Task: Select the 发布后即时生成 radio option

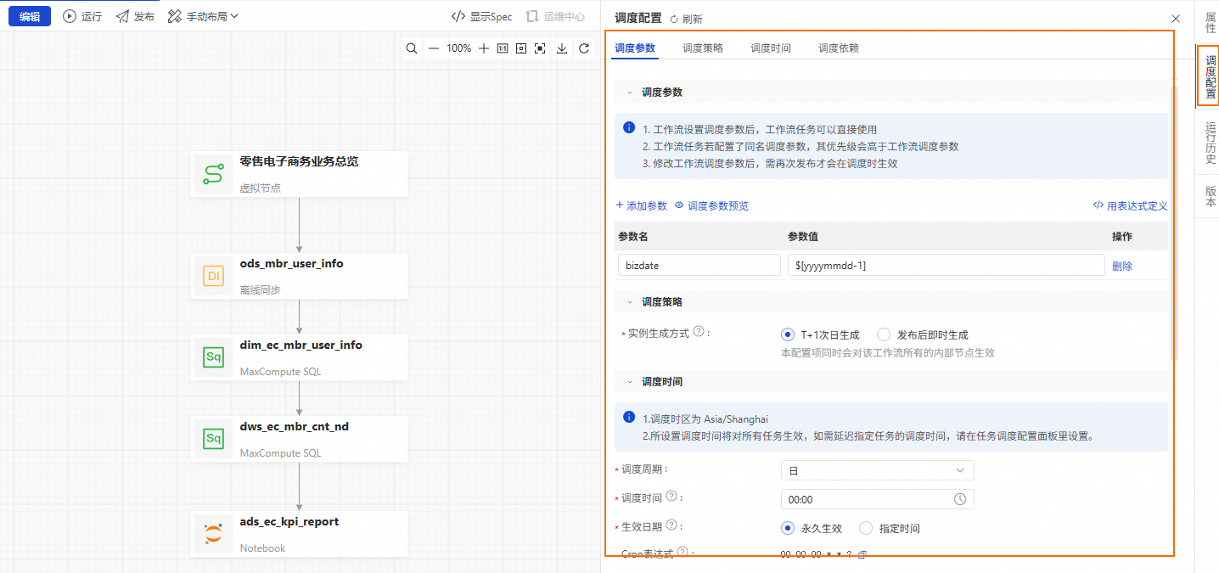Action: click(x=884, y=334)
